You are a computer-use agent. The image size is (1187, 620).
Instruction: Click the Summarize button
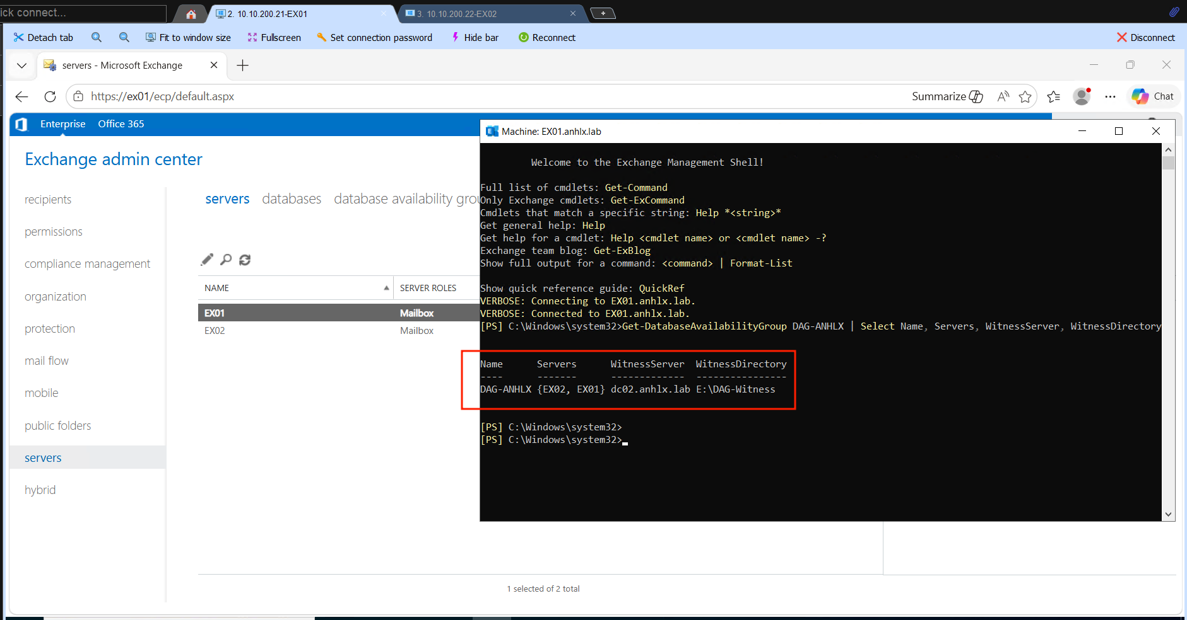click(x=947, y=96)
